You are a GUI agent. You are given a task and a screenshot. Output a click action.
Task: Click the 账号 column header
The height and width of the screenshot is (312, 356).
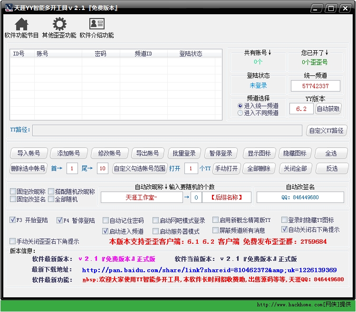42,54
